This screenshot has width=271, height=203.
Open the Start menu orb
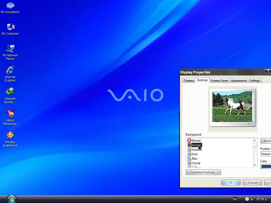(12, 199)
